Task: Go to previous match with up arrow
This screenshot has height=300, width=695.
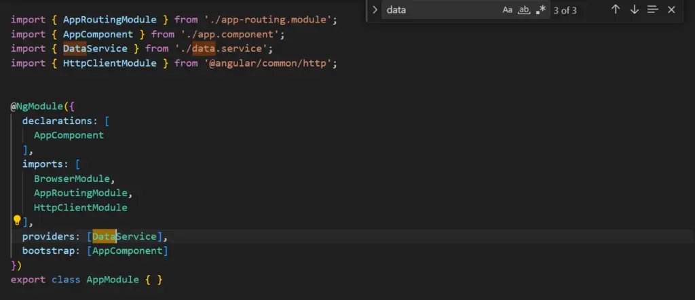Action: [616, 10]
